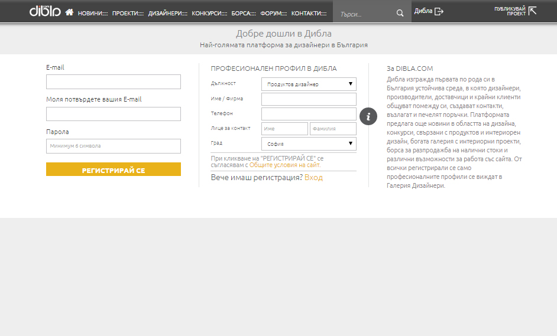Open the КОНКУРСИ menu item

click(x=207, y=13)
